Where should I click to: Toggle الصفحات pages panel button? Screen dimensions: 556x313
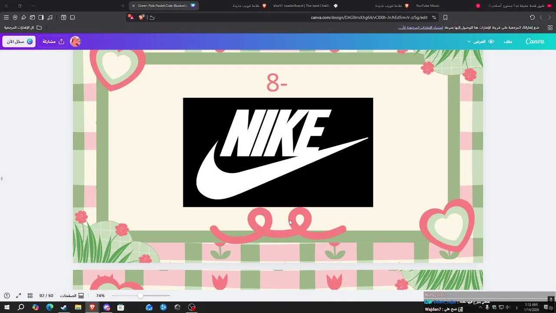(72, 296)
